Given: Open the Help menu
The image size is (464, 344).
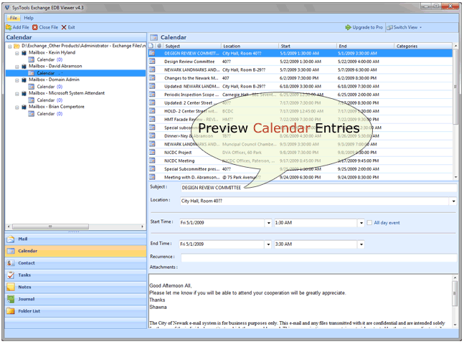Looking at the screenshot, I should click(29, 18).
